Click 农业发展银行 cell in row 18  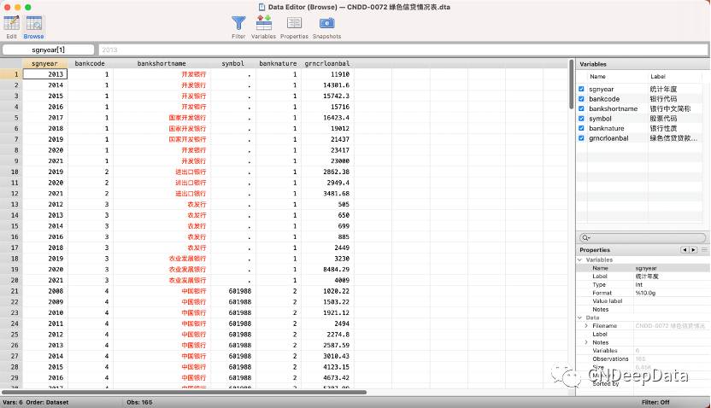click(x=162, y=259)
